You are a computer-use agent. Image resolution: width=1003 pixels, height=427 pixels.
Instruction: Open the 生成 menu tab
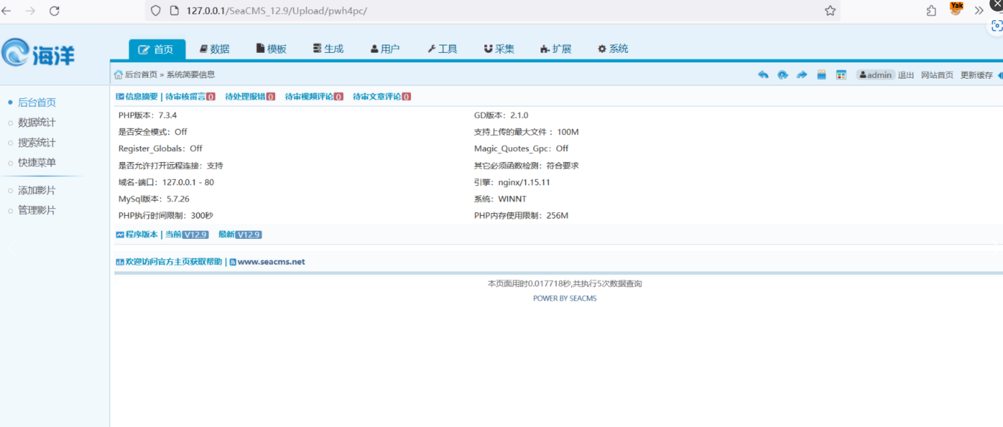[328, 49]
